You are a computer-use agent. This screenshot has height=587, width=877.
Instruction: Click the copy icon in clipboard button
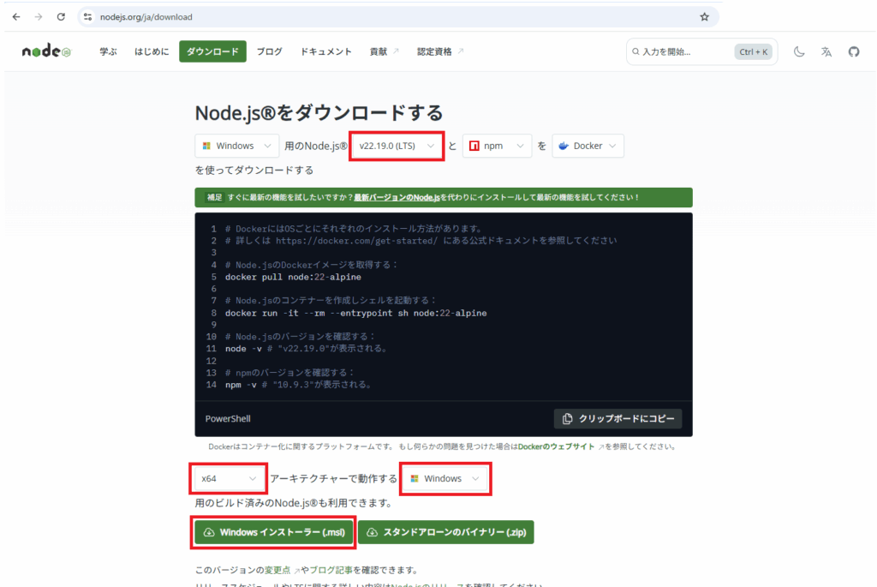tap(567, 418)
